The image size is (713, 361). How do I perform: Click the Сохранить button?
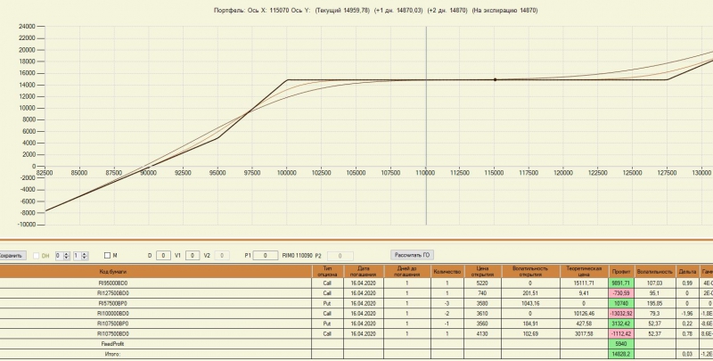[x=12, y=255]
